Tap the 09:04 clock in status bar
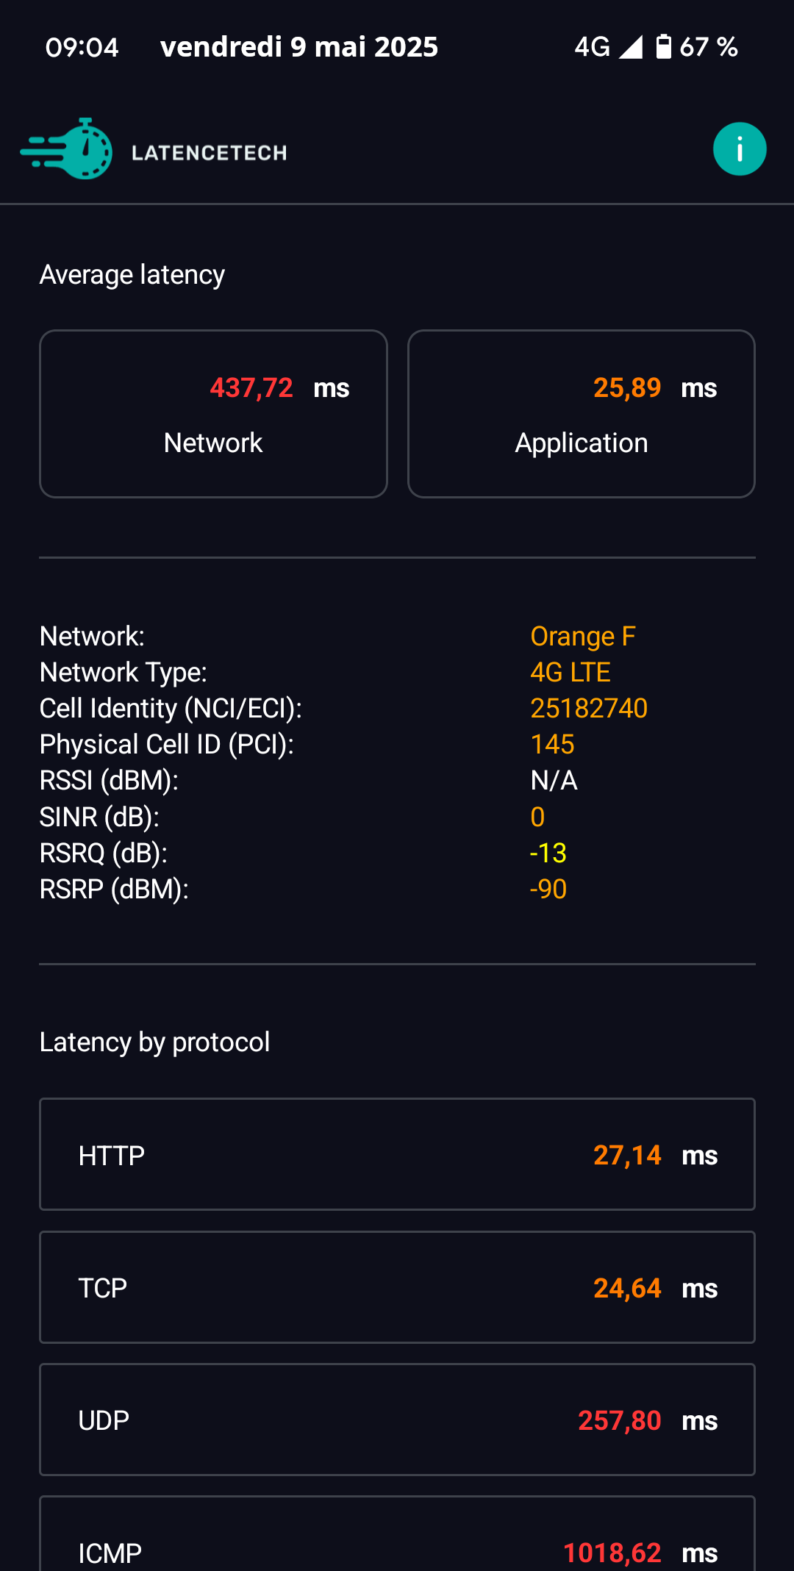794x1571 pixels. (82, 48)
